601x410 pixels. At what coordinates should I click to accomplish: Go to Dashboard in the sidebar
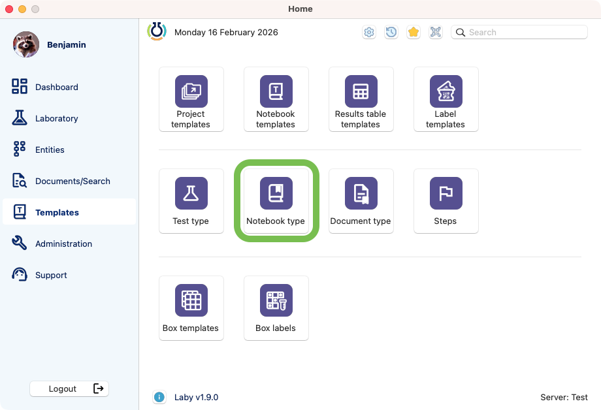point(56,87)
